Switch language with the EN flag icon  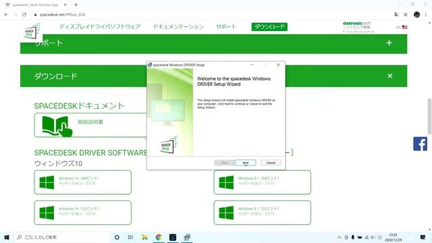coord(402,27)
